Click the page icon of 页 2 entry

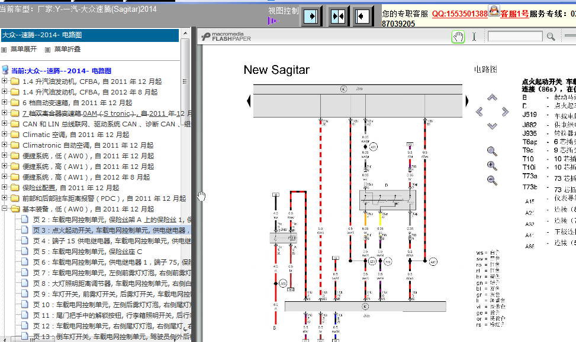click(25, 219)
